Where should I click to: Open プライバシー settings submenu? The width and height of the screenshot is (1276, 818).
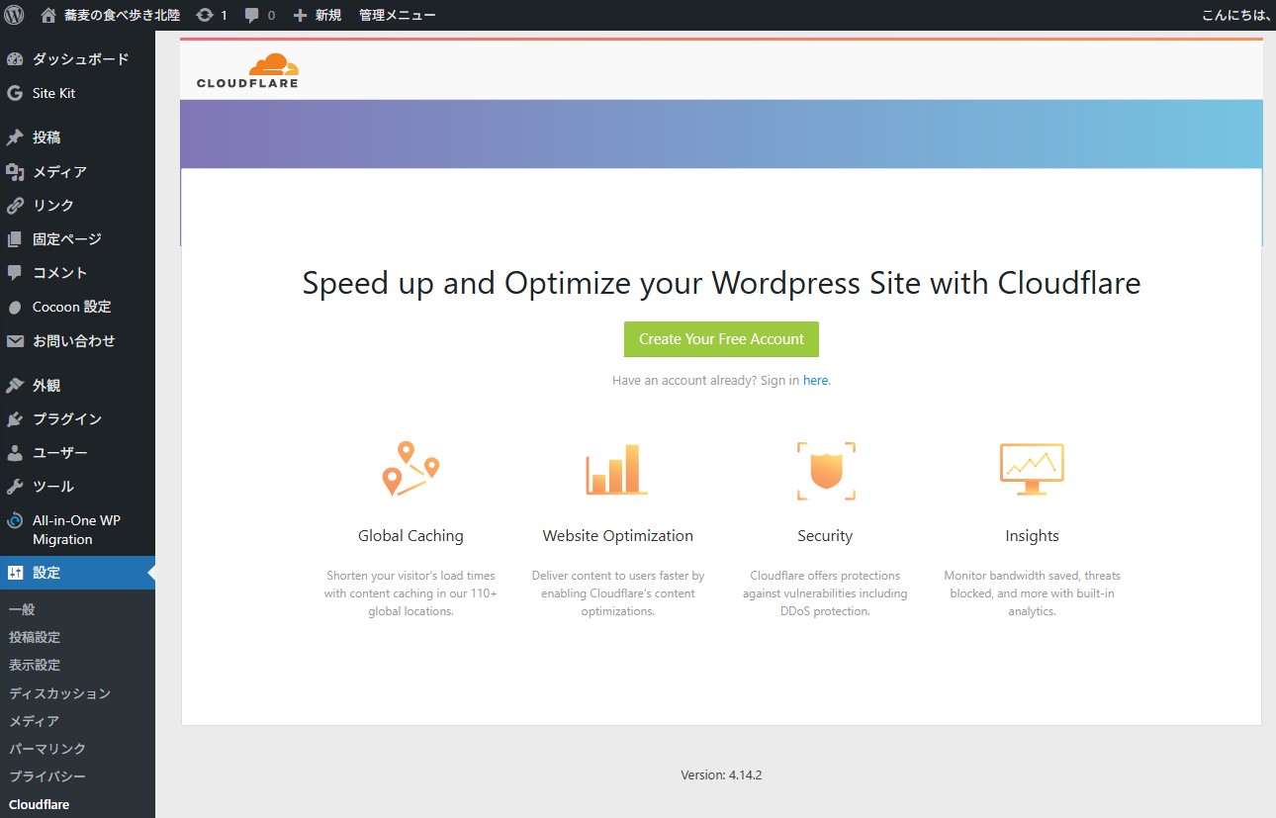(x=46, y=776)
